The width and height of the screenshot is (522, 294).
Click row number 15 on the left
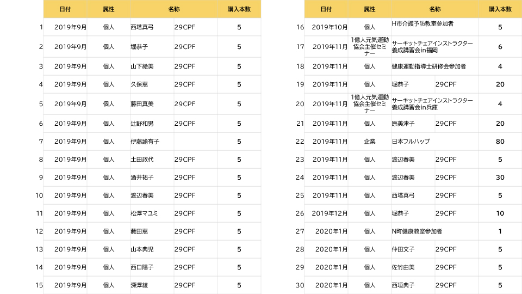point(39,285)
